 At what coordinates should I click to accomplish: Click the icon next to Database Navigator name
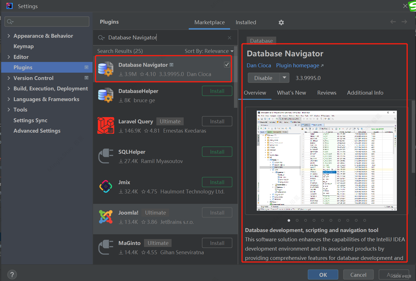click(x=172, y=65)
